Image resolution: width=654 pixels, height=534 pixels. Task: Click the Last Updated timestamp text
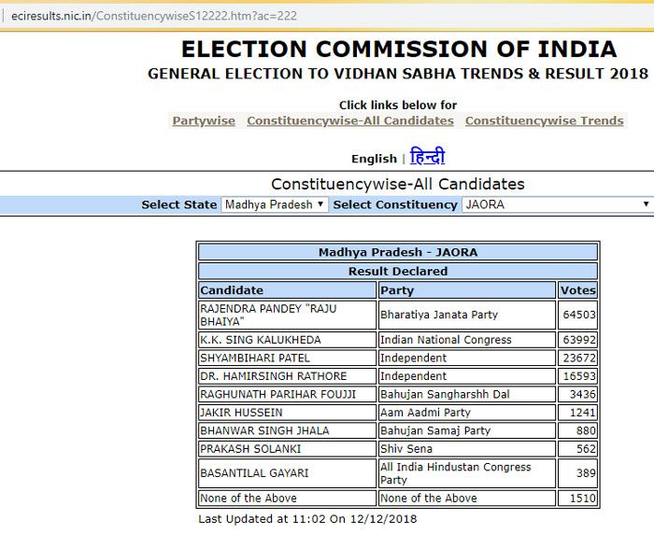(x=307, y=519)
